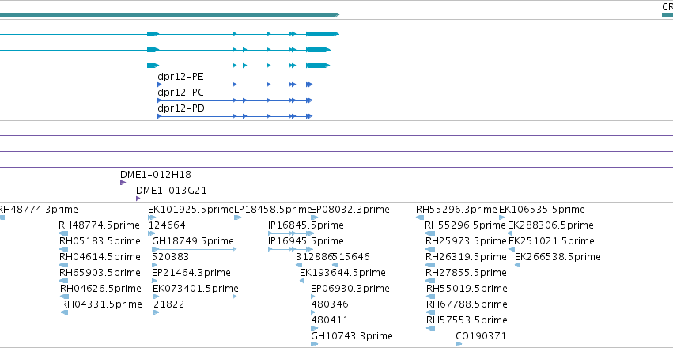This screenshot has width=673, height=348.
Task: Select the RH05183.5prime EST label
Action: (x=100, y=241)
